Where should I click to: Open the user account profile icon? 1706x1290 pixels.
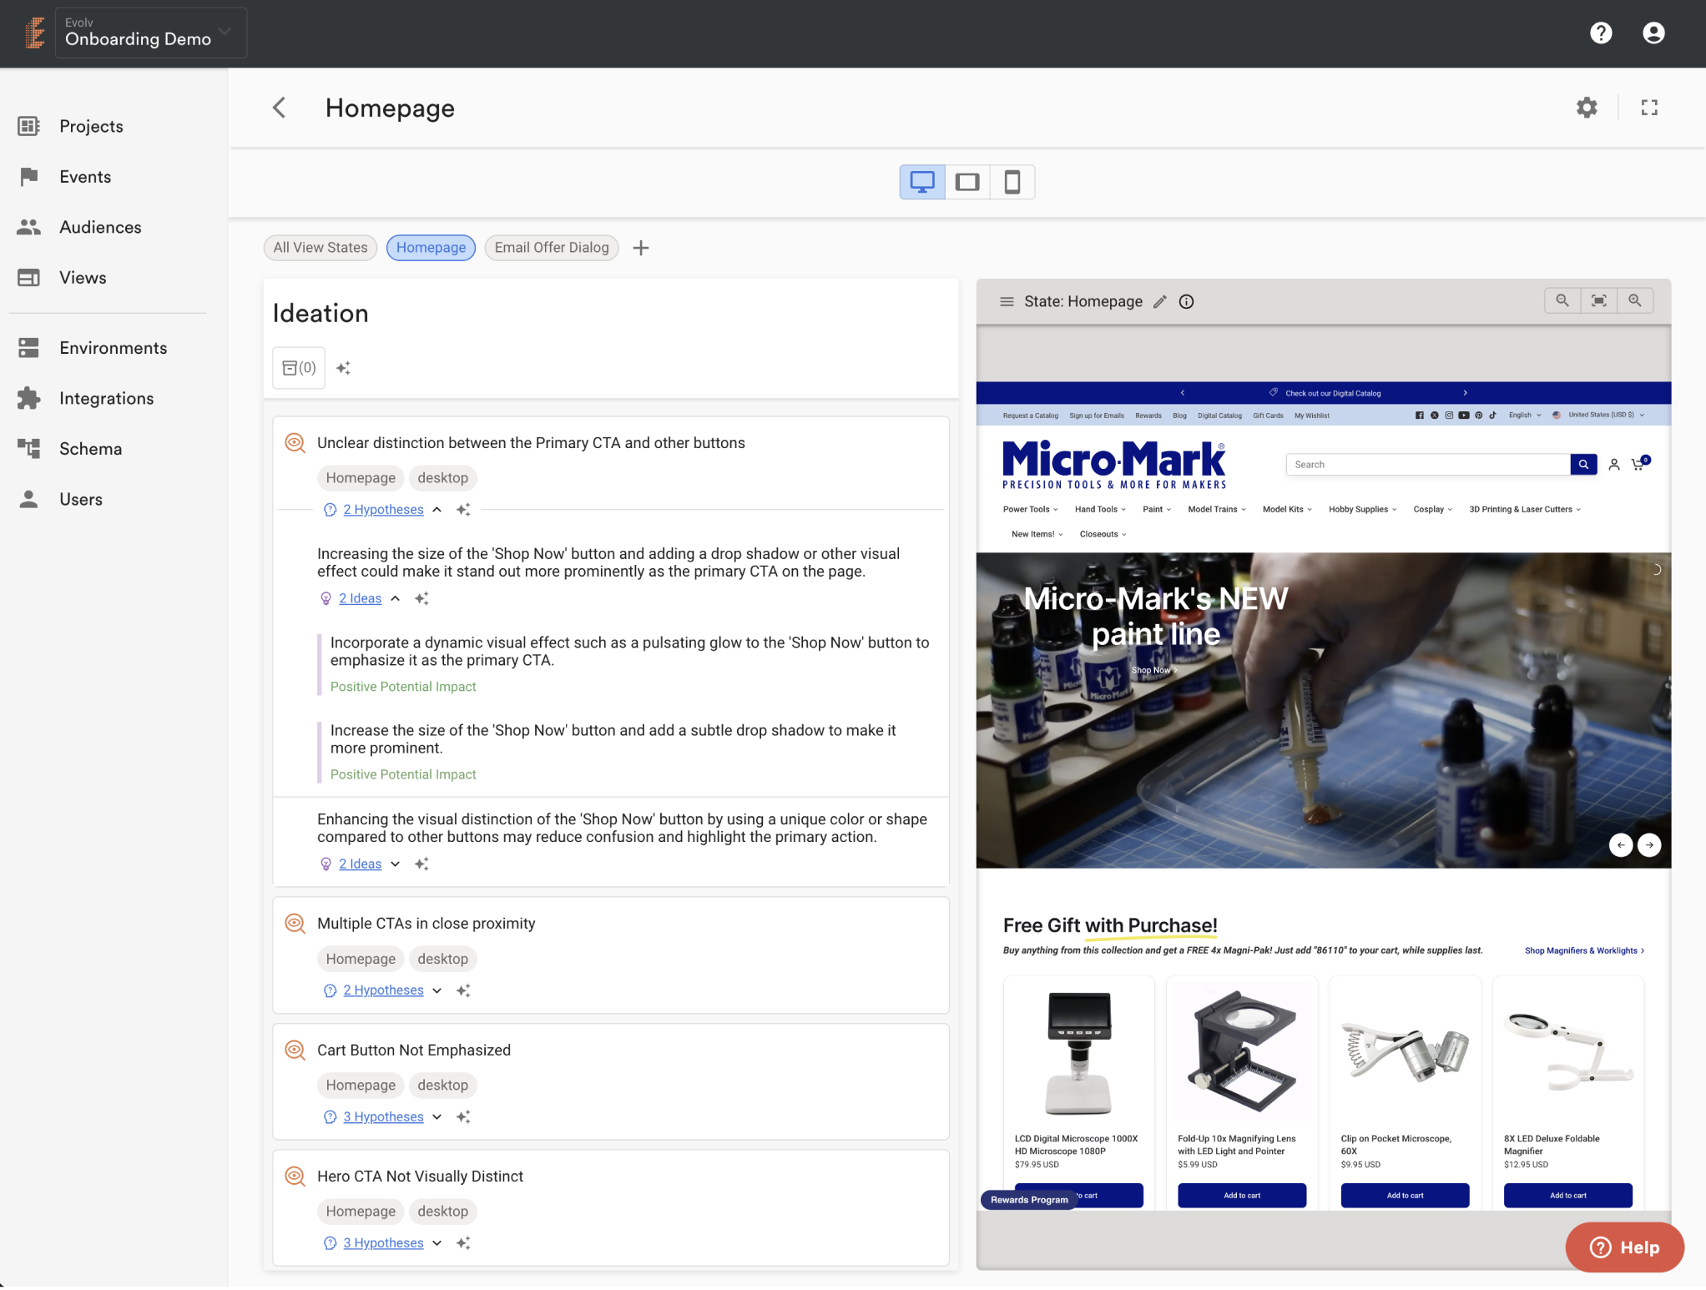point(1653,33)
